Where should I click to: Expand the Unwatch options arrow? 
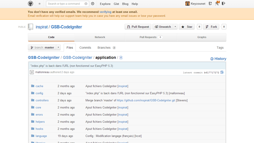click(x=175, y=27)
